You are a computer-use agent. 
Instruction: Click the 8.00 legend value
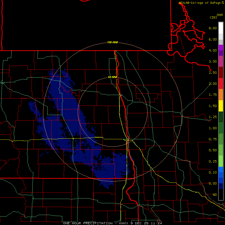click(213, 28)
